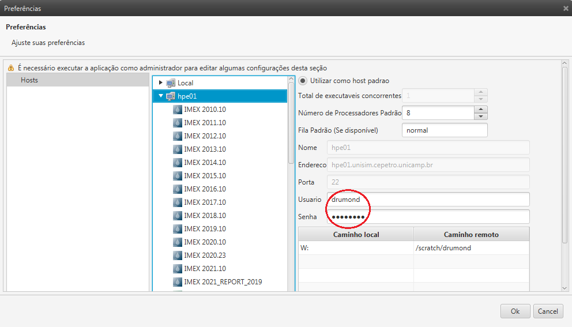This screenshot has width=572, height=327.
Task: Click the Fila Padrão input field
Action: pos(445,130)
